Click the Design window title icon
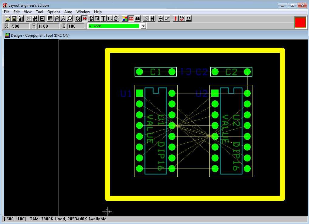Screen dimensions: 309x224 click(x=7, y=35)
